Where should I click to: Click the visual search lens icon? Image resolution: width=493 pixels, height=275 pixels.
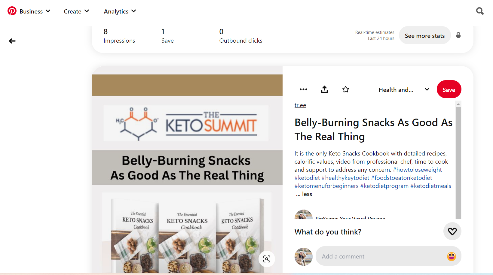pyautogui.click(x=267, y=259)
